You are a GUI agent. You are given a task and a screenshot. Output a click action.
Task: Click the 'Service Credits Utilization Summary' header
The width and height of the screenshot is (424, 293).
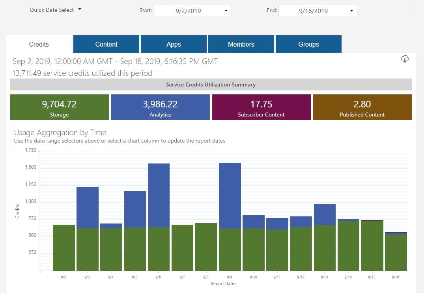coord(211,85)
